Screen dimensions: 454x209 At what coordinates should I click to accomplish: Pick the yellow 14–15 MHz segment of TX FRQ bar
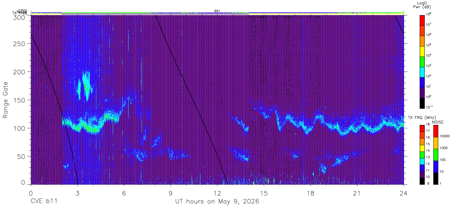pyautogui.click(x=422, y=148)
